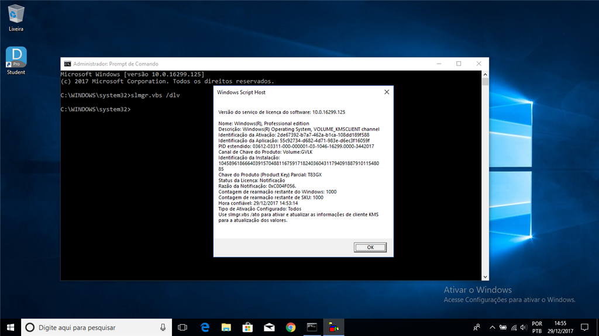
Task: Click the 'slmgr.vbs /dlv' command text
Action: click(155, 95)
